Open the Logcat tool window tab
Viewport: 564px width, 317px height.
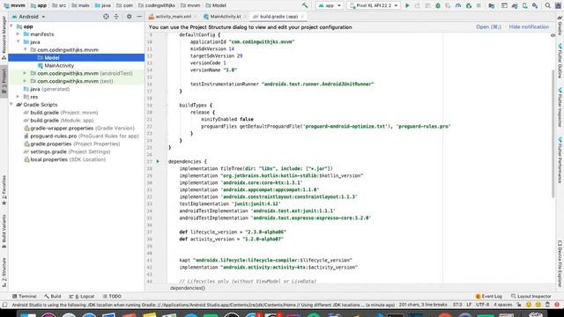(82, 297)
